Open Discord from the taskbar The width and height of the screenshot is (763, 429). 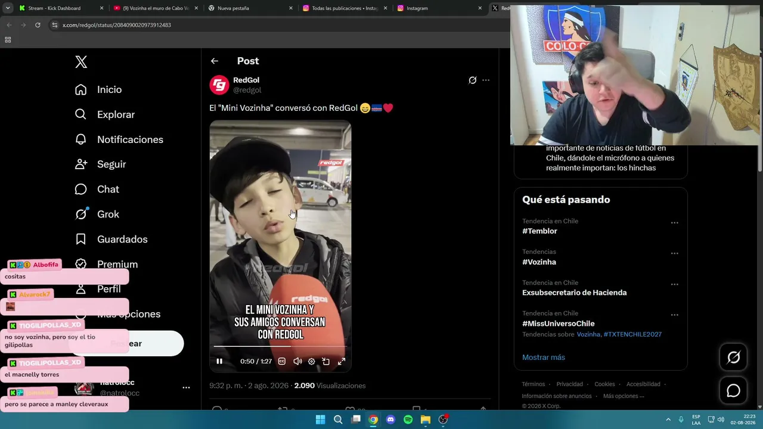[390, 419]
